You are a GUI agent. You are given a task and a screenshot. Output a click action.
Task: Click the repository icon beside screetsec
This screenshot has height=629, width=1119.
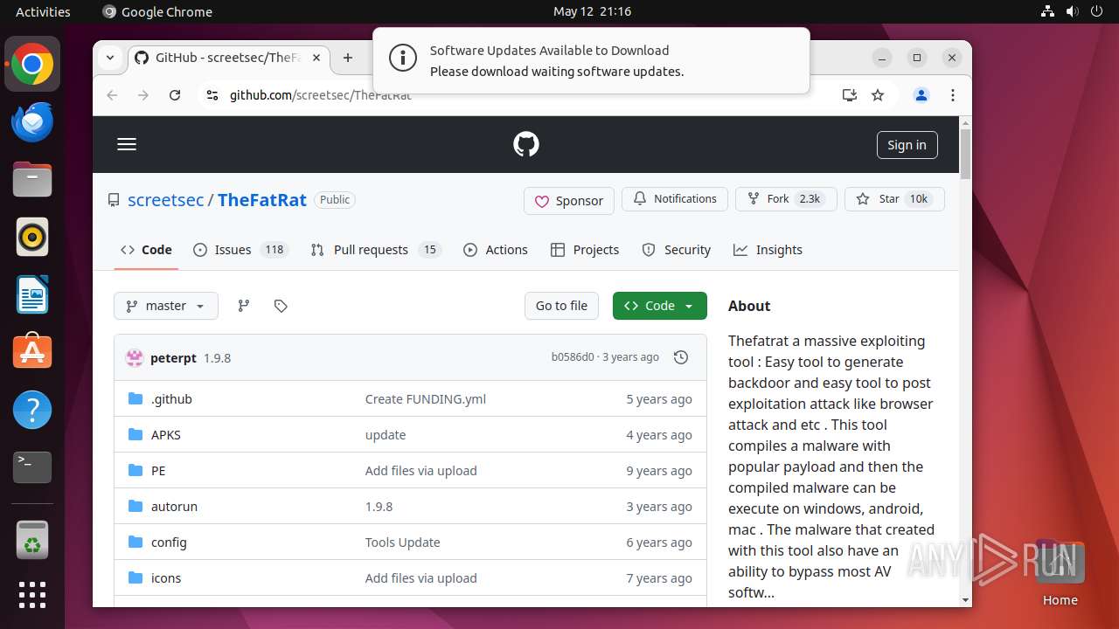(114, 200)
